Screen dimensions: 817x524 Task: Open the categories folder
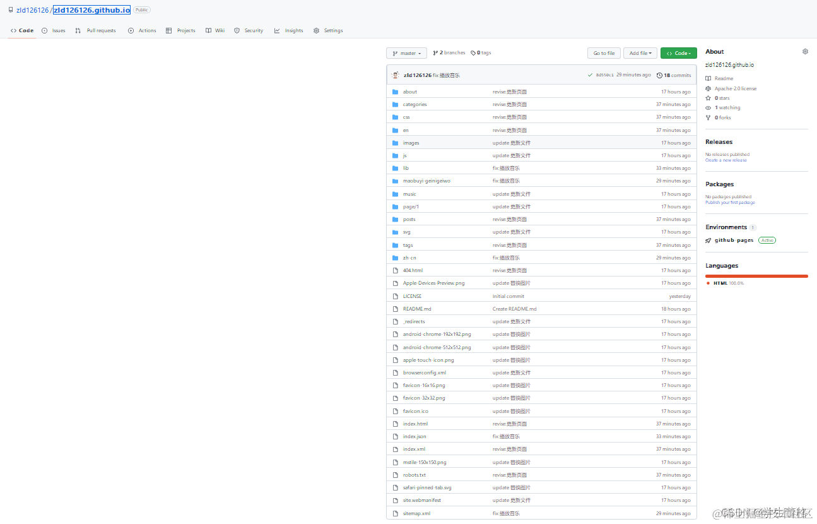[x=414, y=105]
